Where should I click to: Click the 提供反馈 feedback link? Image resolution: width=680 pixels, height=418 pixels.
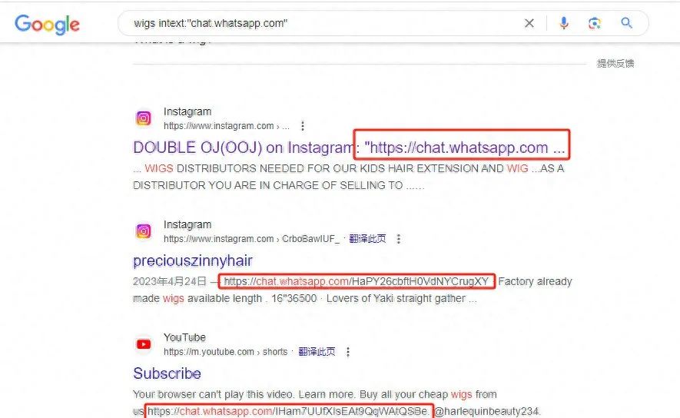(615, 63)
